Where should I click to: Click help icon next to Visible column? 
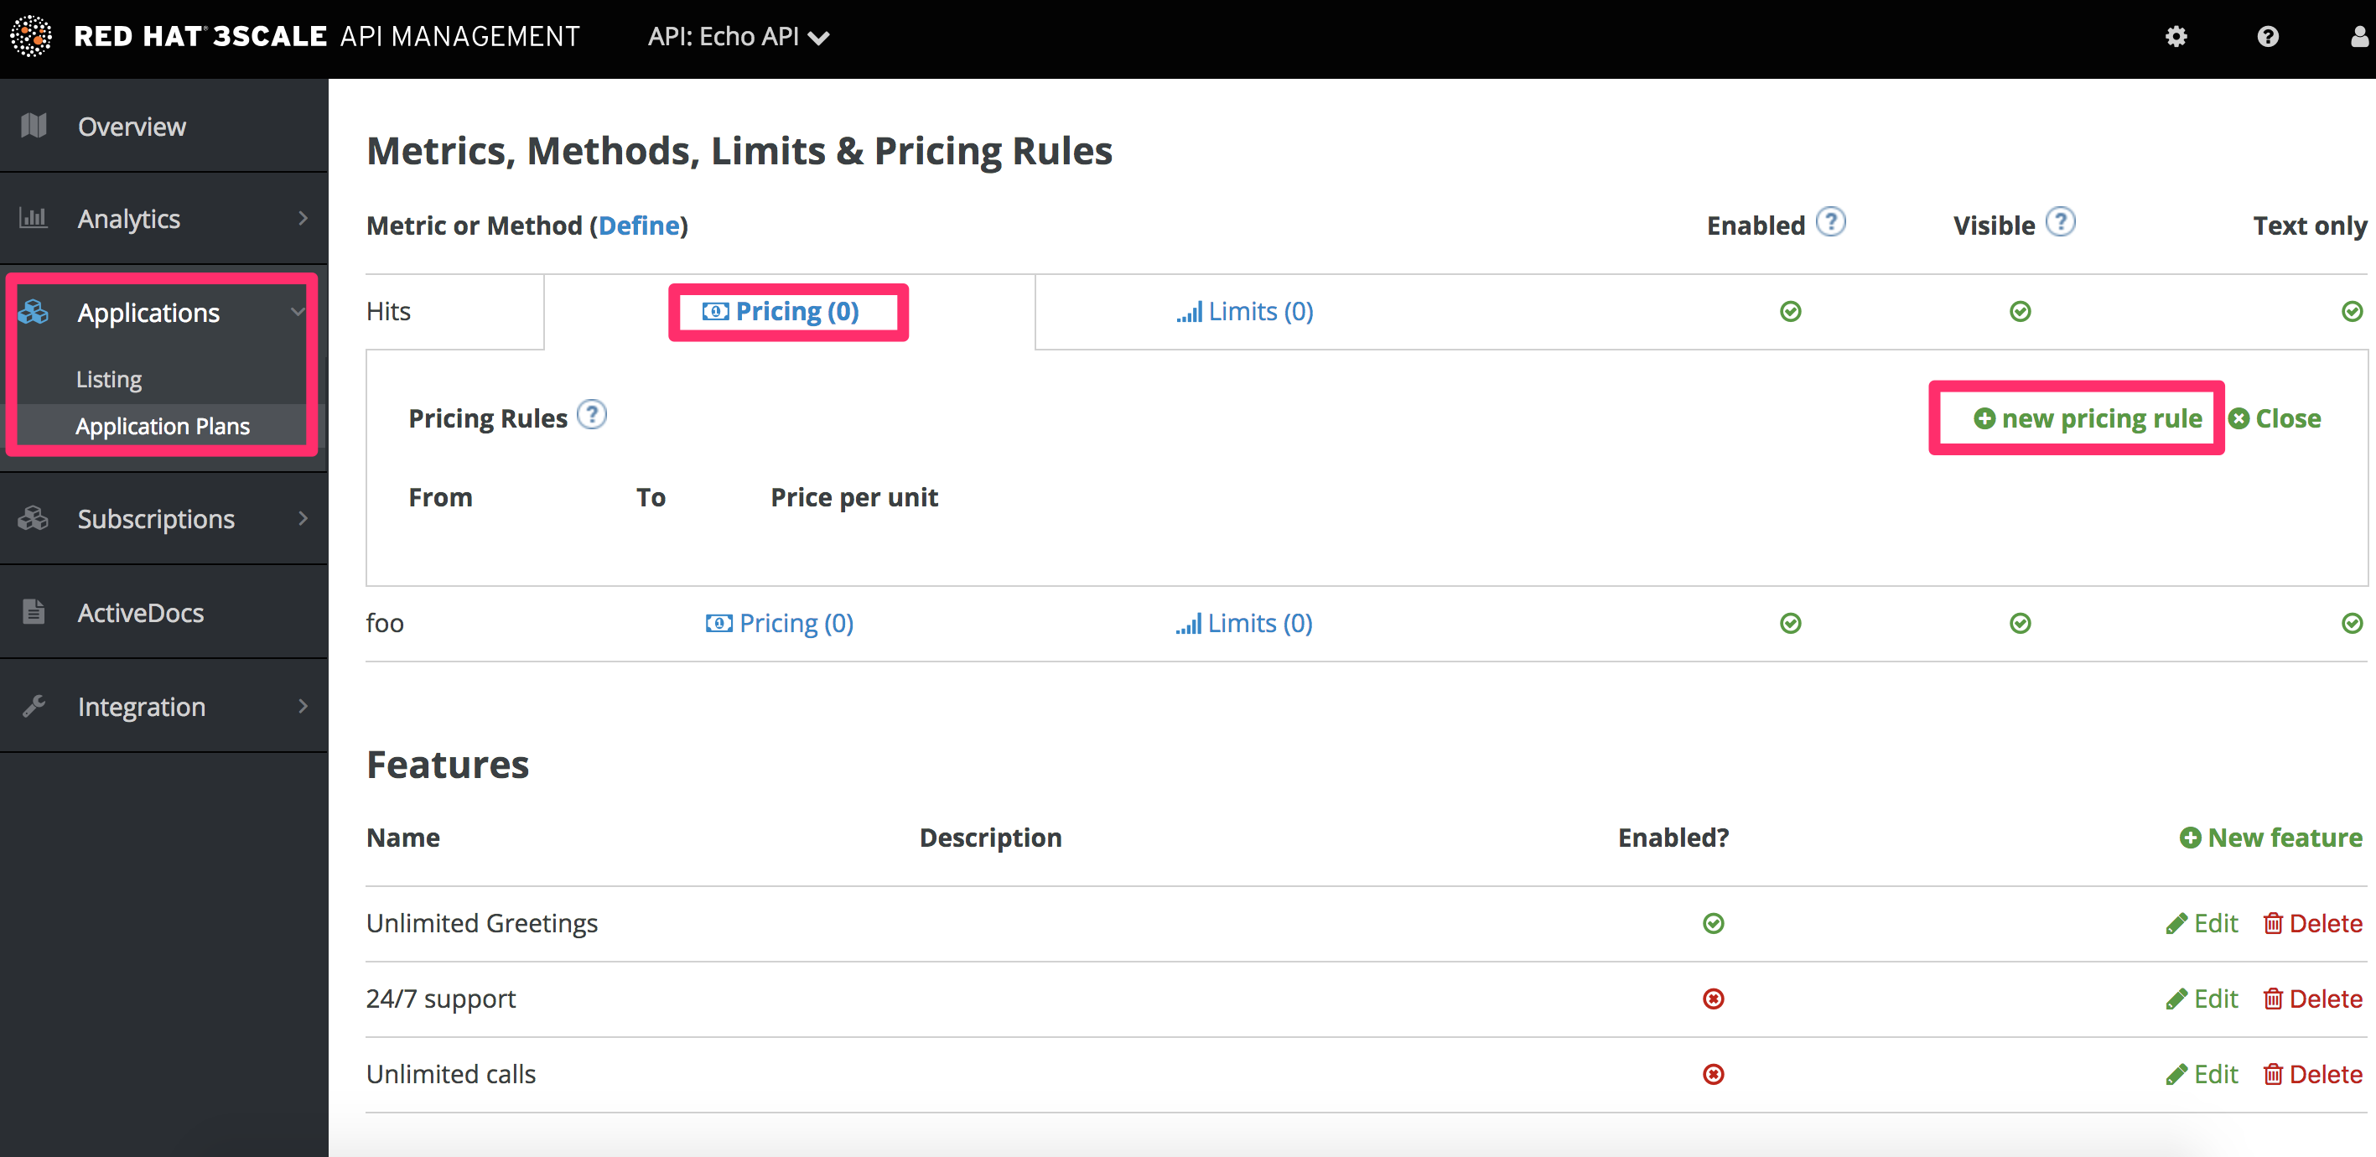[2060, 223]
